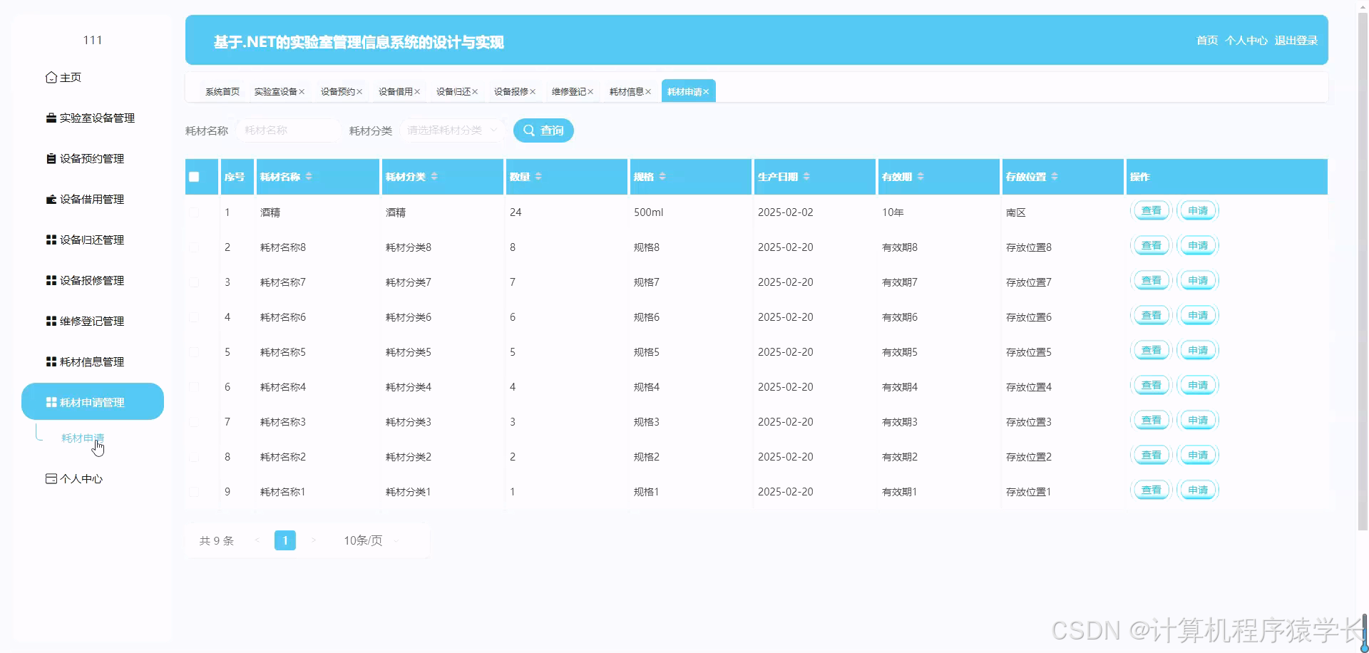Viewport: 1369px width, 653px height.
Task: Sort by 耗材名称 column arrows
Action: coord(309,176)
